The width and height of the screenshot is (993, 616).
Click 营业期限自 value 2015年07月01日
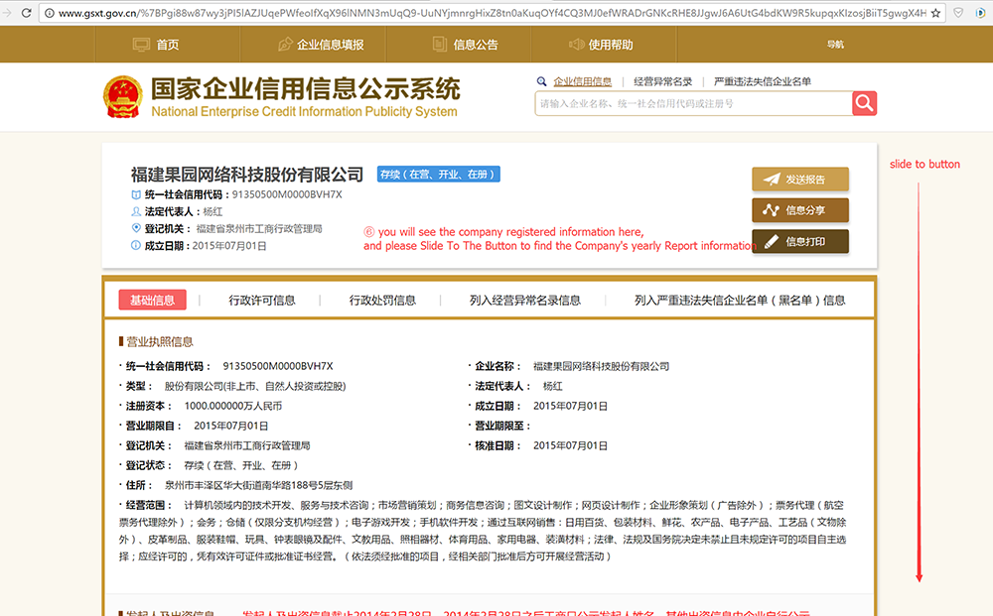231,426
